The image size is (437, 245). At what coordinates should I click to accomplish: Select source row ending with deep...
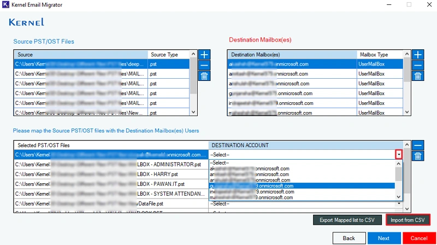pos(102,64)
